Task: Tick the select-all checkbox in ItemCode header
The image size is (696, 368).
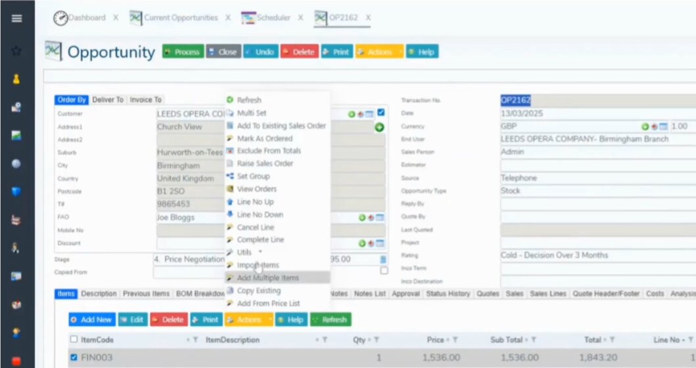Action: pyautogui.click(x=74, y=340)
